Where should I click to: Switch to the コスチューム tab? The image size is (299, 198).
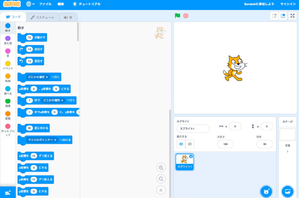point(43,17)
